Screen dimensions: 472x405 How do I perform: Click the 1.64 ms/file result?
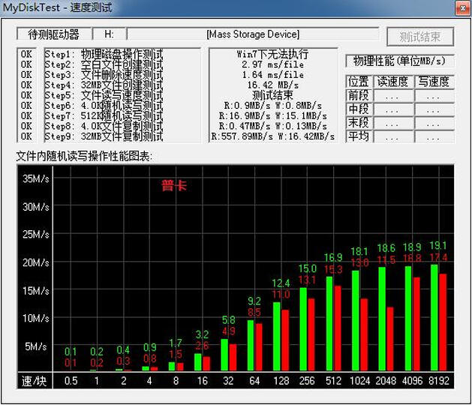[272, 75]
